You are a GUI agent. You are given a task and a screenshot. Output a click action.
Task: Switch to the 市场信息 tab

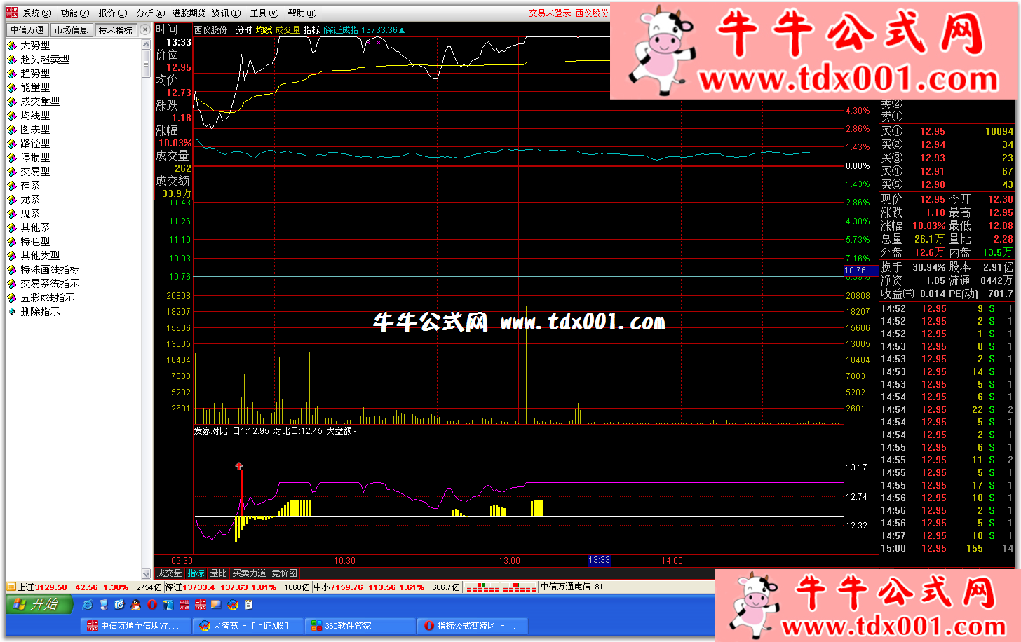tap(71, 30)
